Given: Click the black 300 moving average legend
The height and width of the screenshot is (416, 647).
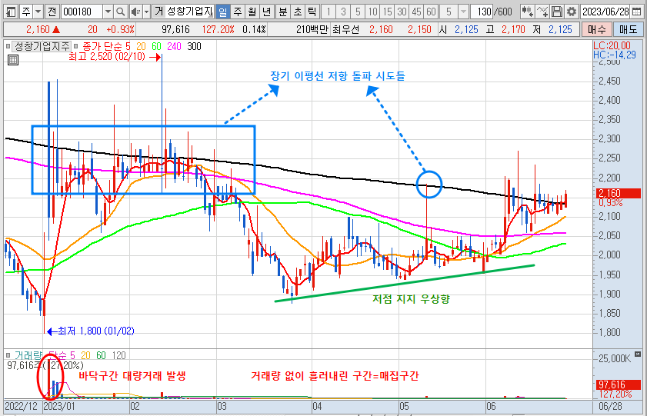Looking at the screenshot, I should click(194, 46).
